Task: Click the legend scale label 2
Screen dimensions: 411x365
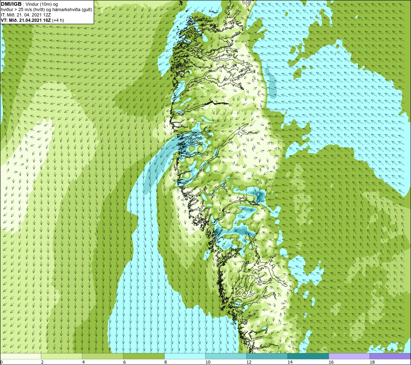Action: tap(42, 363)
